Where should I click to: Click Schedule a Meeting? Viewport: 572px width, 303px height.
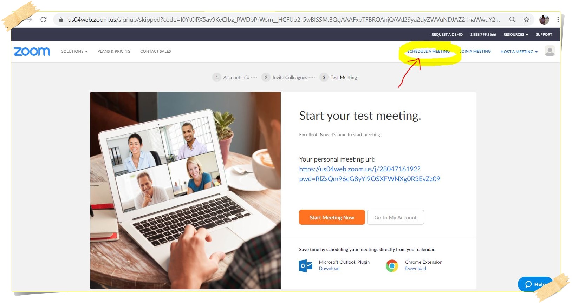[428, 51]
